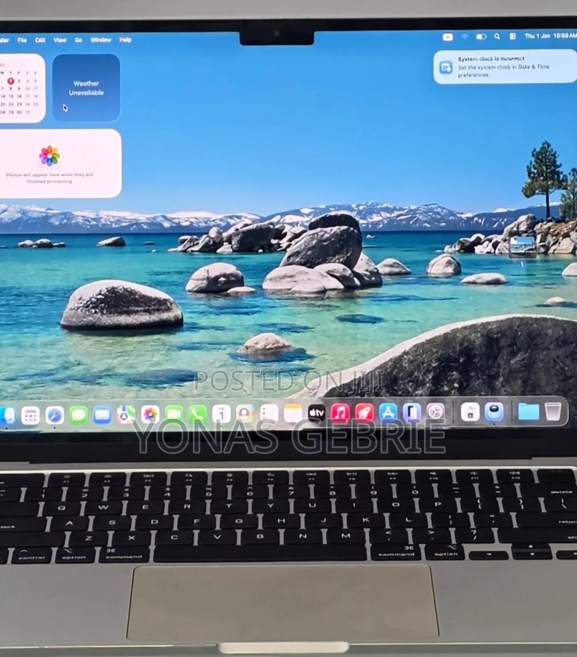The height and width of the screenshot is (657, 577).
Task: Open the Launchpad apps grid in Dock
Action: (x=30, y=415)
